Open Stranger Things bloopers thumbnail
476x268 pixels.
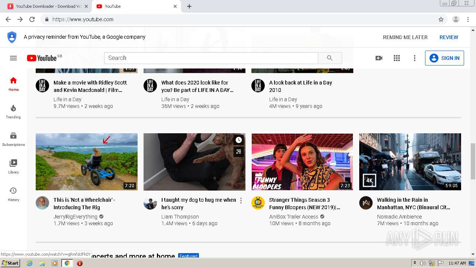click(302, 162)
